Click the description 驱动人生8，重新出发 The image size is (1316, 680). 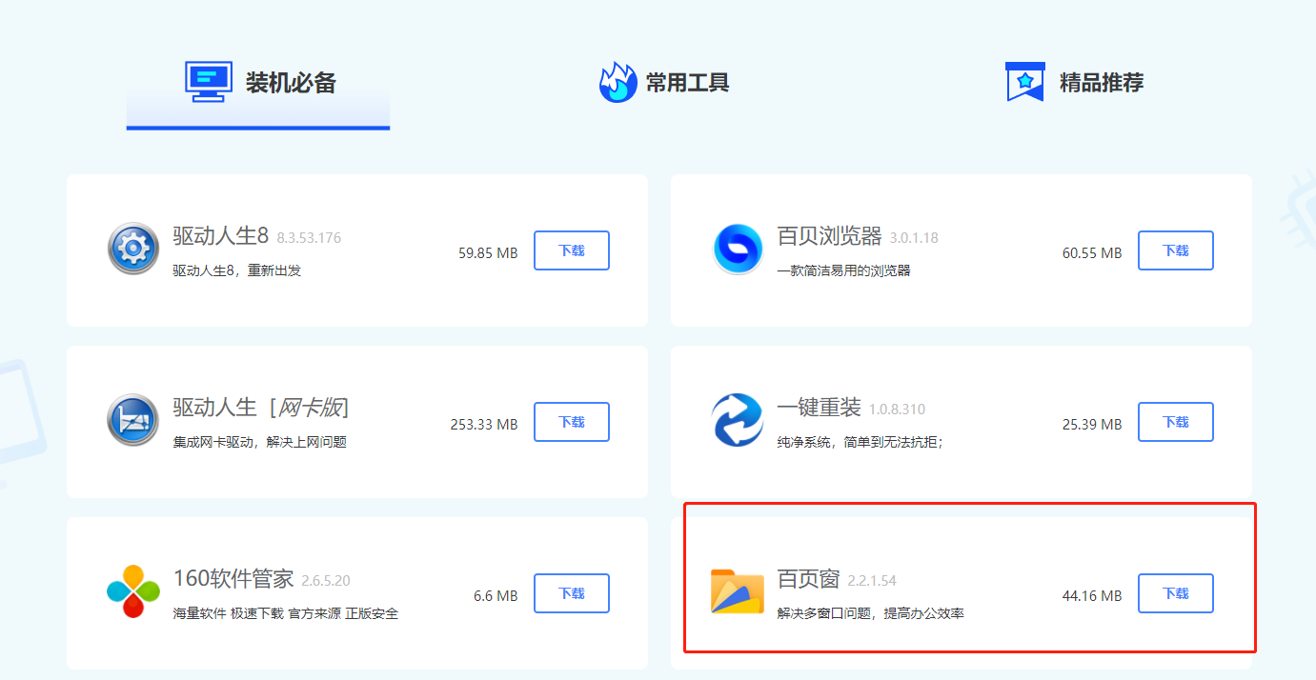pyautogui.click(x=237, y=270)
